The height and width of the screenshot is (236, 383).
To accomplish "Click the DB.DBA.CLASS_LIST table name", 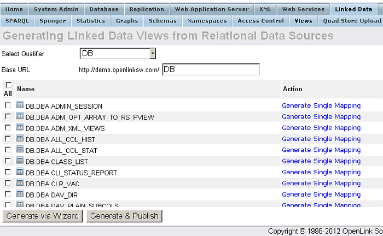I will click(x=57, y=162).
